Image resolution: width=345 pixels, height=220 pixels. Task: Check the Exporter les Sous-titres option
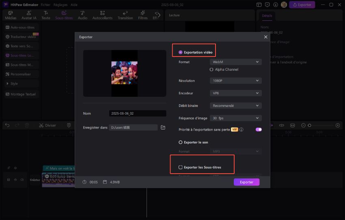tap(181, 167)
